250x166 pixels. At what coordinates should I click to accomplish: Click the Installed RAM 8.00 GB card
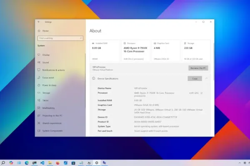[x=105, y=51]
